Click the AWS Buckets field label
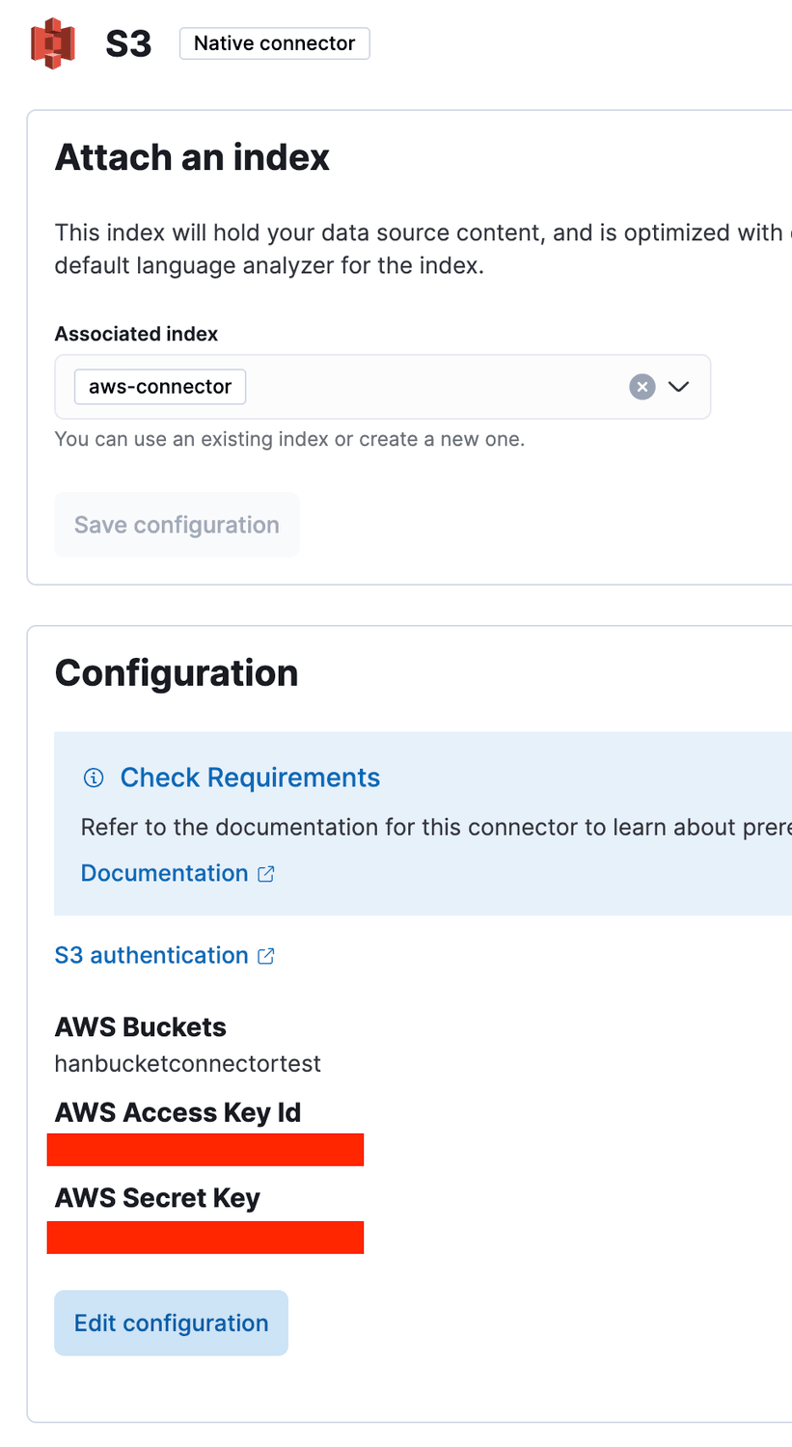The width and height of the screenshot is (792, 1447). click(141, 1027)
